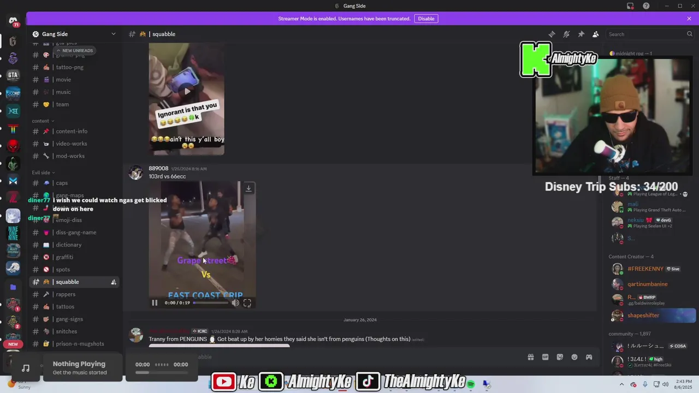
Task: Play the upper video thumbnail
Action: tap(187, 91)
